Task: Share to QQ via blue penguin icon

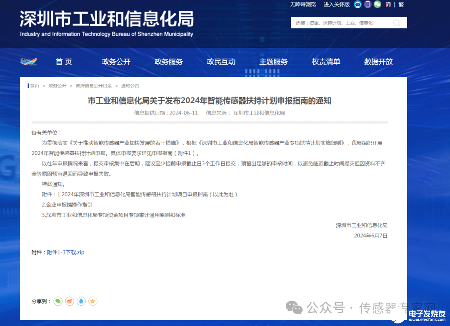Action: pyautogui.click(x=81, y=301)
